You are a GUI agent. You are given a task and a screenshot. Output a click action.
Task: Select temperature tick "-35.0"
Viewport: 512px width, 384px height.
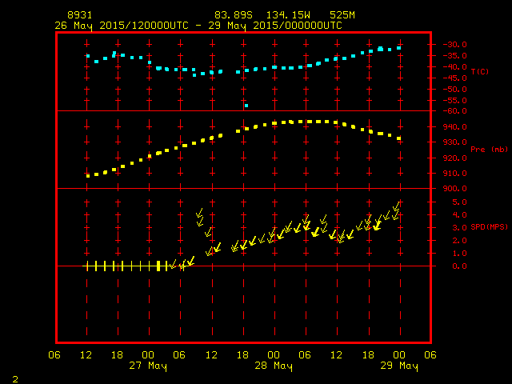click(454, 56)
